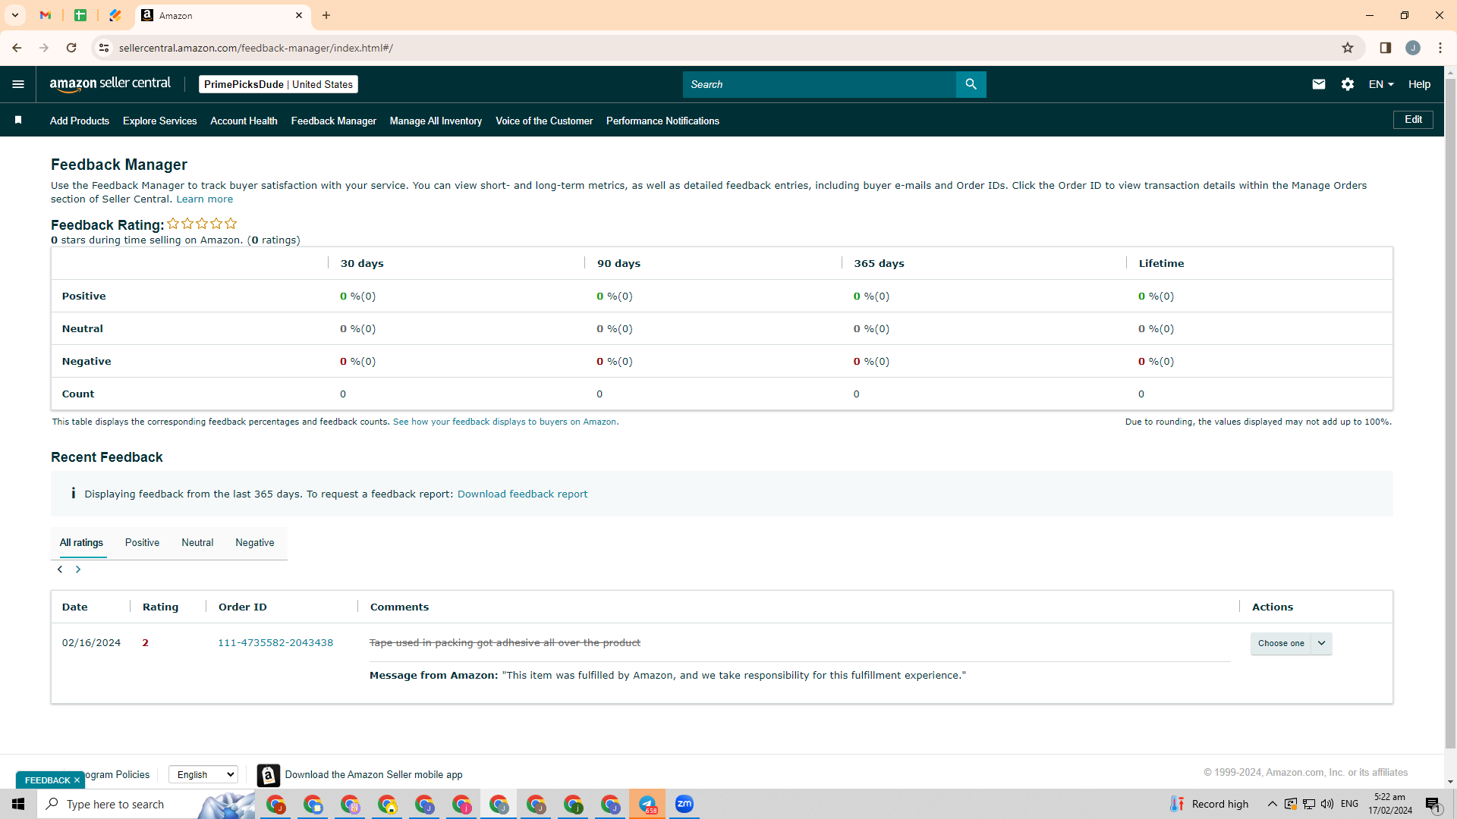Open the Windows Start menu

[18, 804]
